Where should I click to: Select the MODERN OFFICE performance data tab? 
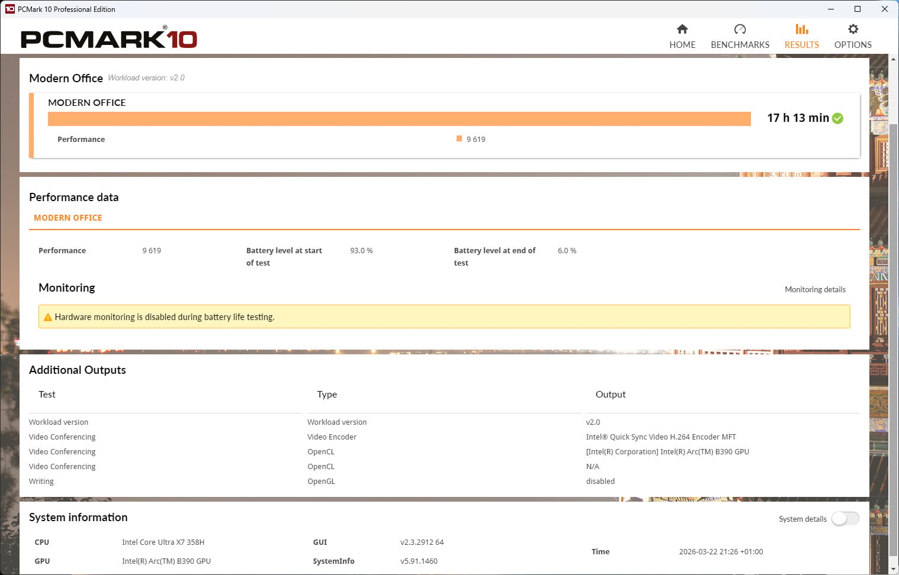(x=68, y=218)
